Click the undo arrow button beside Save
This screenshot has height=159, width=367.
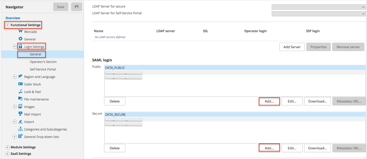(77, 7)
